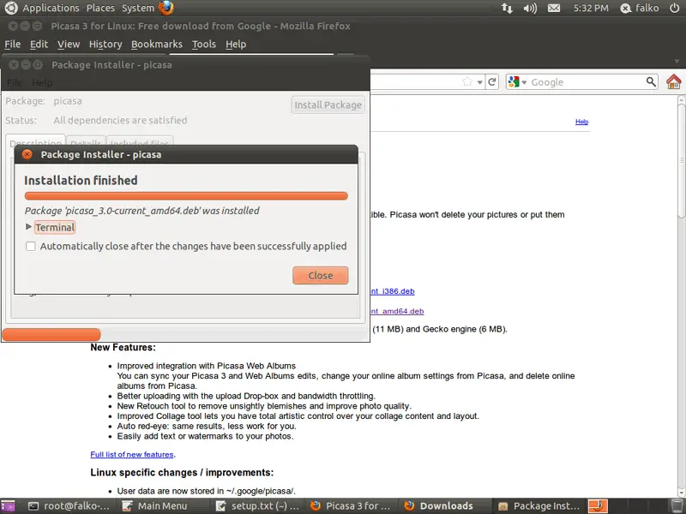Click the All dependencies are satisfied status
The image size is (686, 514).
click(120, 120)
